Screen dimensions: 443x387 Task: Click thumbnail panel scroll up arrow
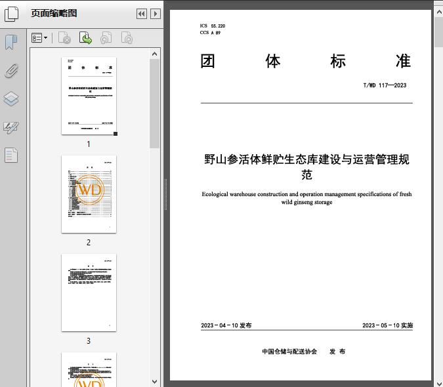154,54
